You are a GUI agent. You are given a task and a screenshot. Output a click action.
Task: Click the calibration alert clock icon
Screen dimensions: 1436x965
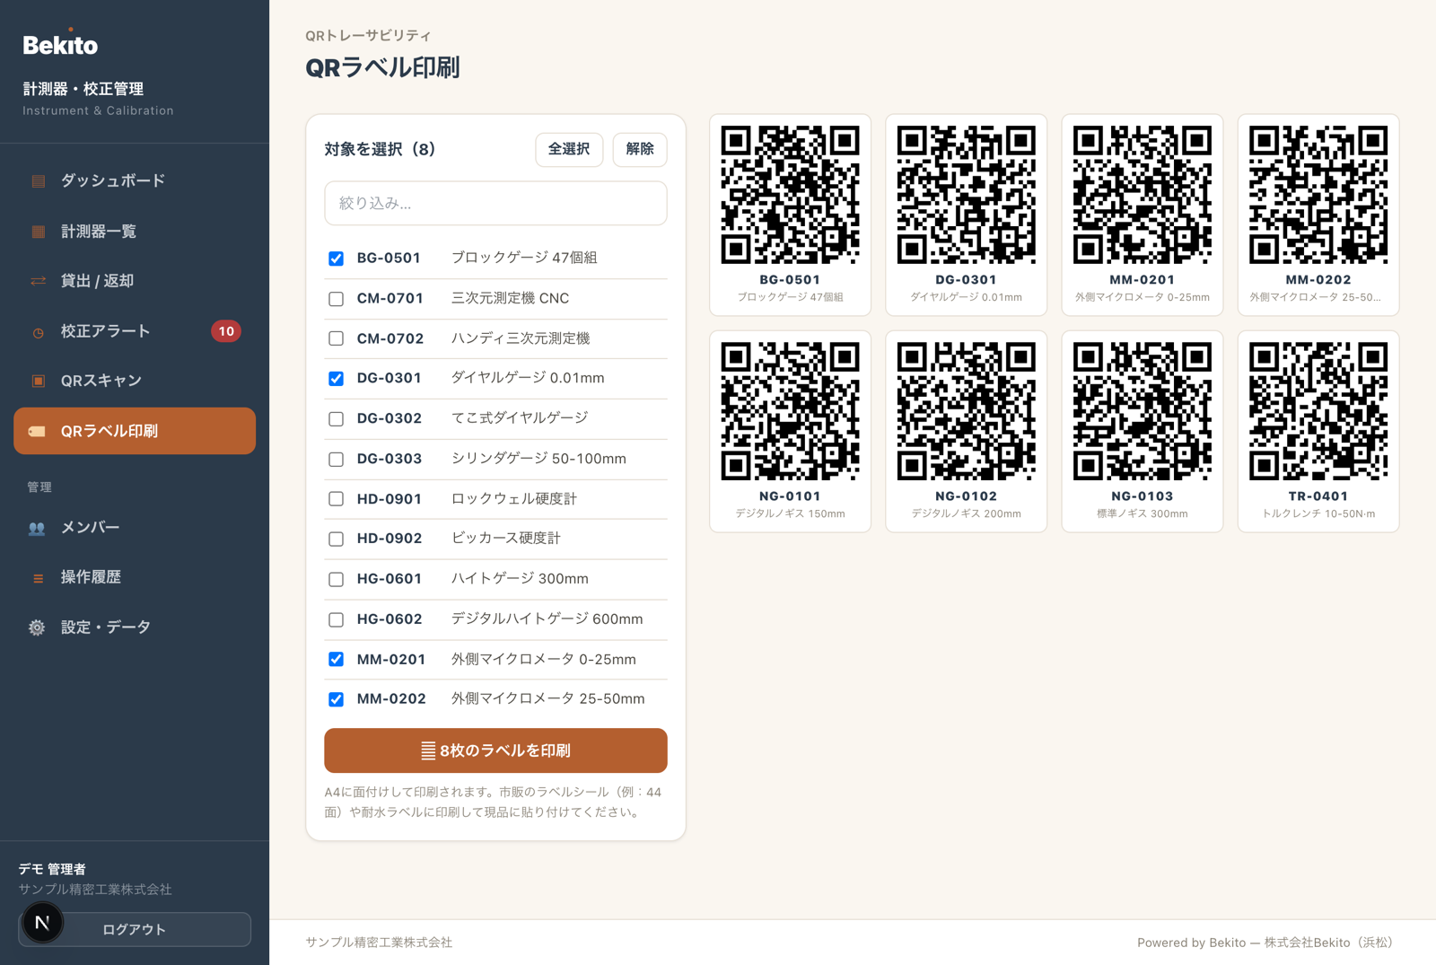point(38,332)
